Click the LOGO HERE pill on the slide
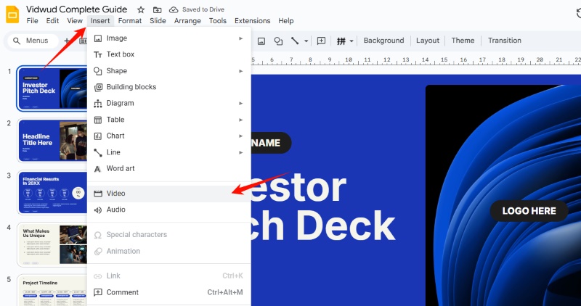This screenshot has height=306, width=581. click(x=529, y=211)
